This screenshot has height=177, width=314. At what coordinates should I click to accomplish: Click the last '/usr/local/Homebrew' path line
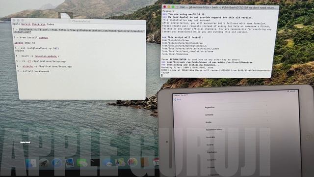click(175, 54)
